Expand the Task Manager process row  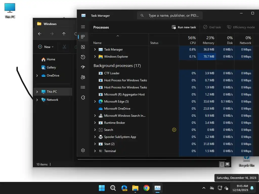pos(95,50)
